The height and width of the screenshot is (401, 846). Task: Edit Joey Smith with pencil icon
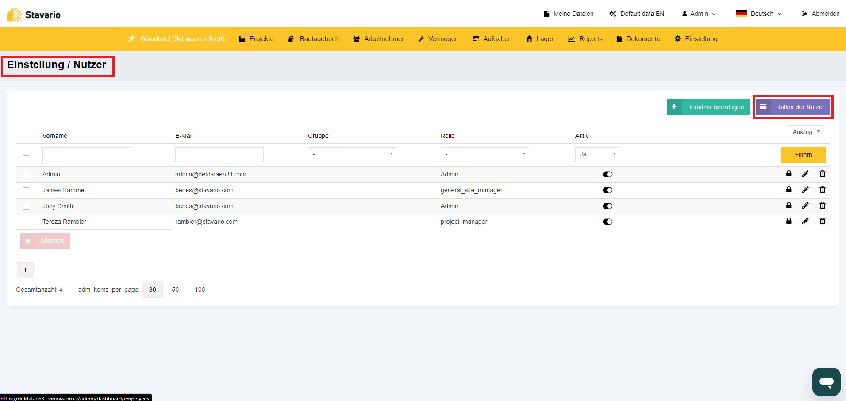[x=805, y=206]
